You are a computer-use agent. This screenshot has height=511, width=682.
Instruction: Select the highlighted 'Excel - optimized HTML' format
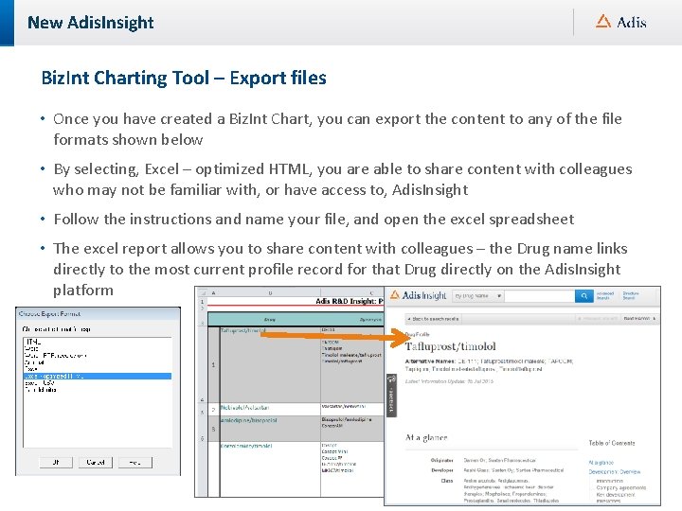98,376
